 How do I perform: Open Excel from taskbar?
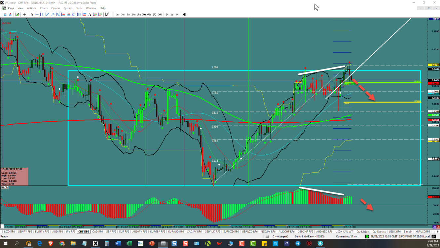tap(129, 244)
